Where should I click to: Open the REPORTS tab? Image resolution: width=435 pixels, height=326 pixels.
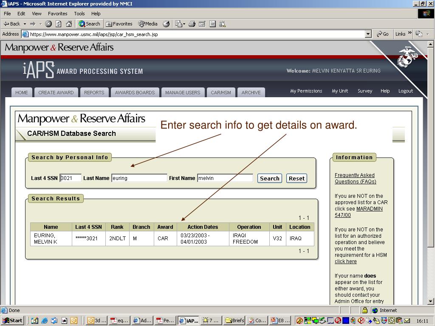click(94, 93)
